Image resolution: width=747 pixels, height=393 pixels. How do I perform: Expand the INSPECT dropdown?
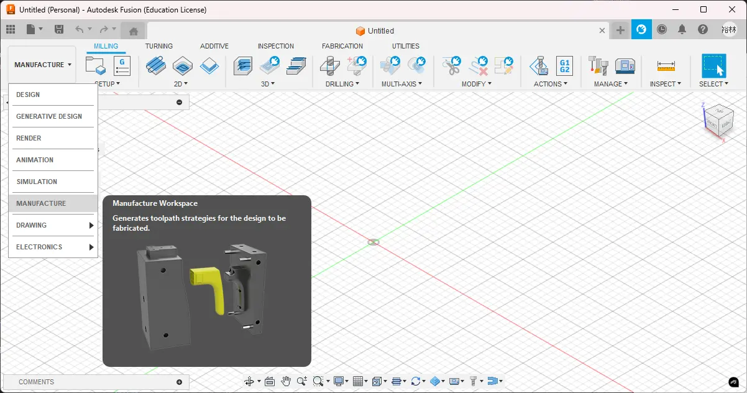[x=666, y=84]
